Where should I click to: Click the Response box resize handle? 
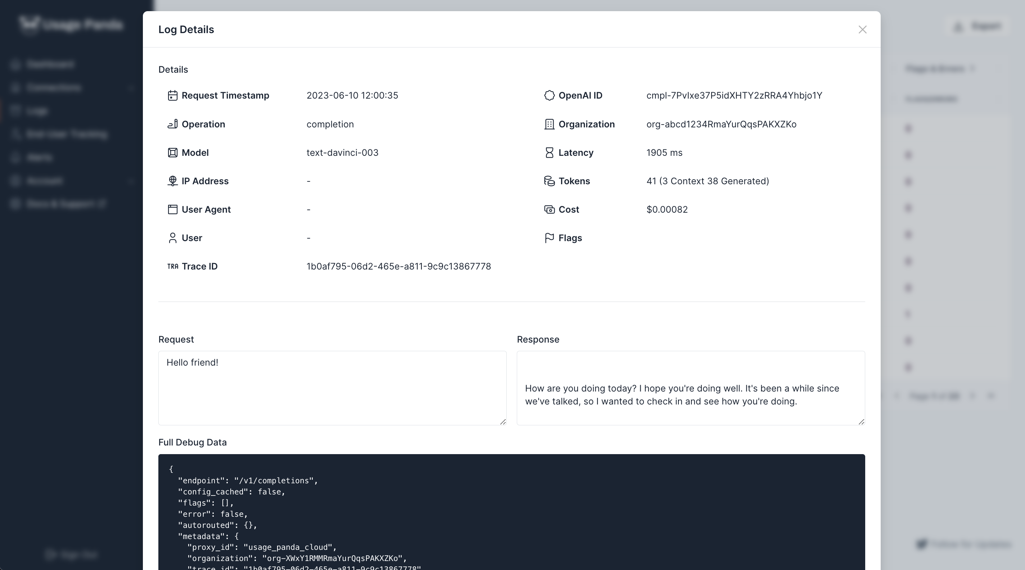[x=861, y=422]
